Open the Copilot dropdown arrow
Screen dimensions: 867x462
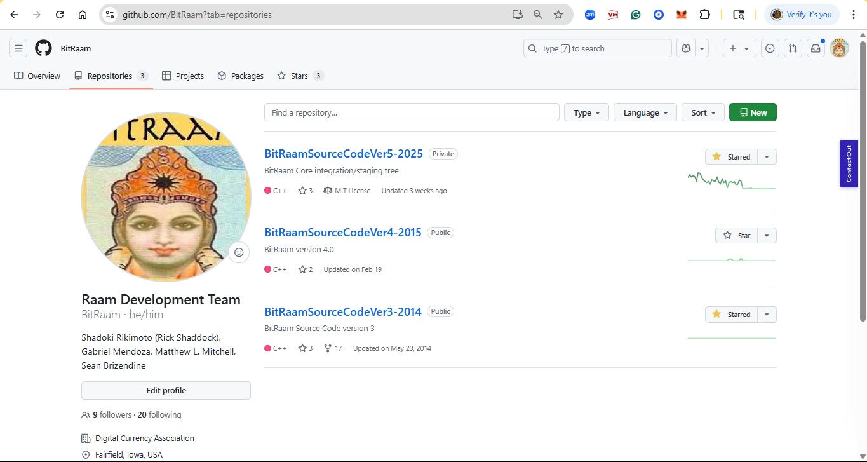click(x=702, y=48)
